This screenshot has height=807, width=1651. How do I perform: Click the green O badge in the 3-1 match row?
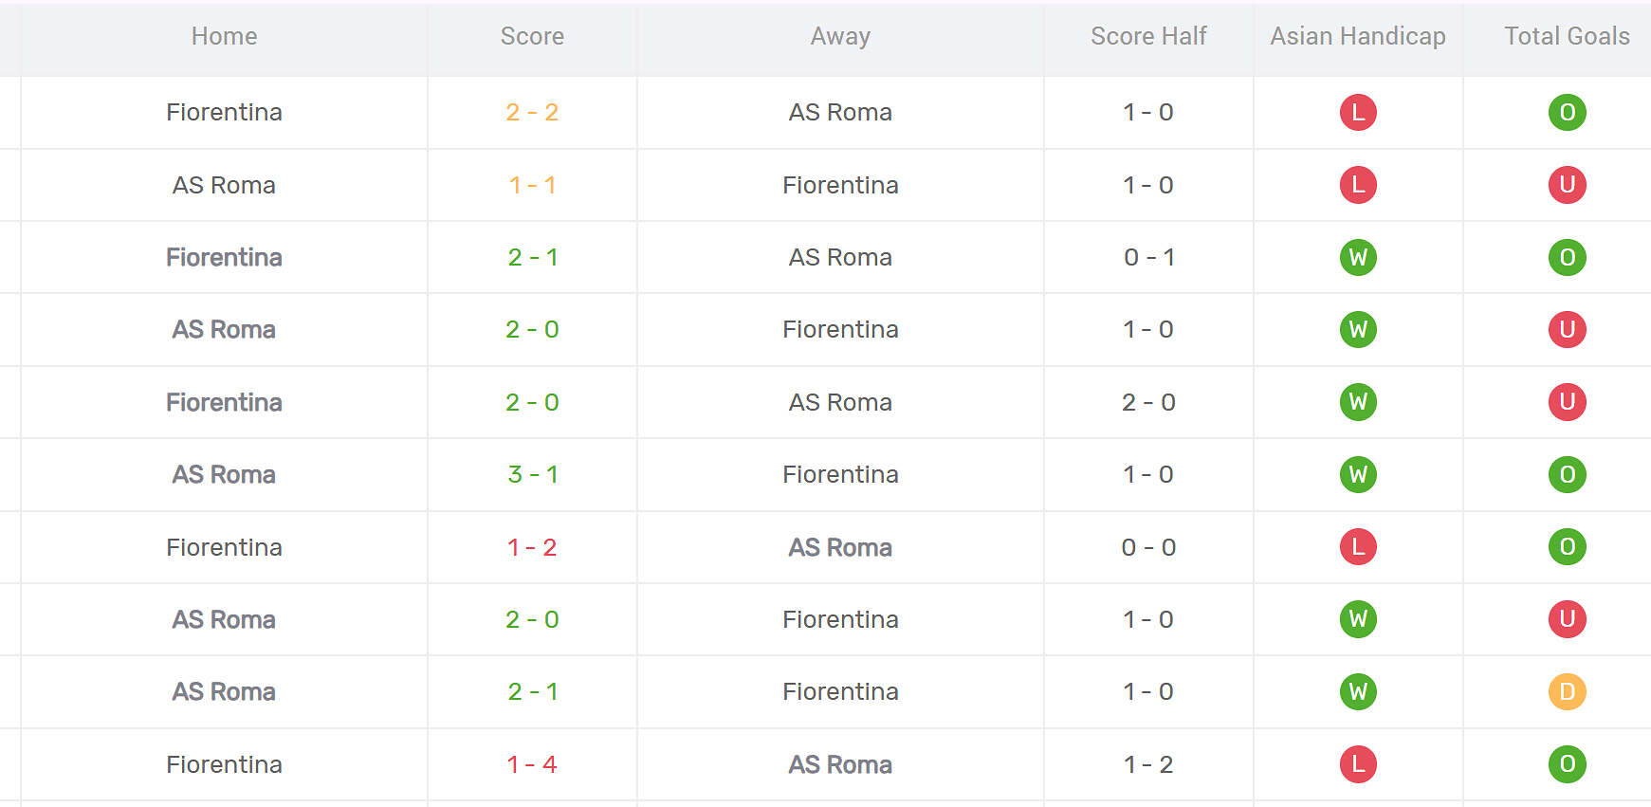(x=1567, y=474)
